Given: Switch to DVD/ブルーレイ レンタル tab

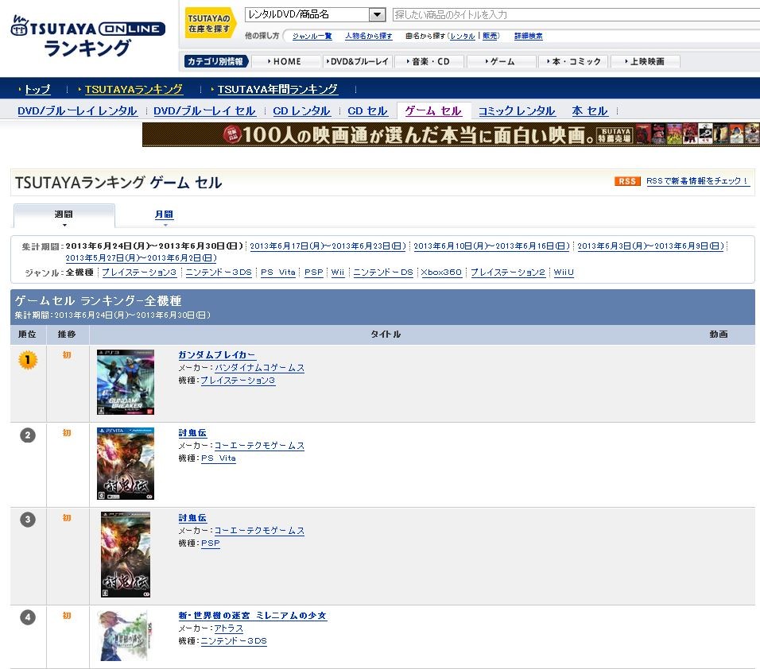Looking at the screenshot, I should pyautogui.click(x=78, y=111).
